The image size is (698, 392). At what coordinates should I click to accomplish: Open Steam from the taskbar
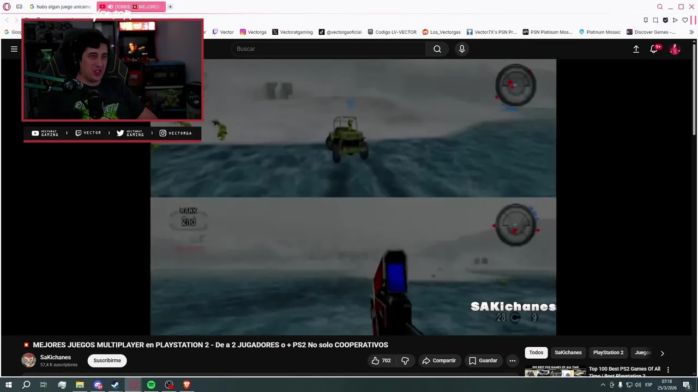tap(116, 385)
